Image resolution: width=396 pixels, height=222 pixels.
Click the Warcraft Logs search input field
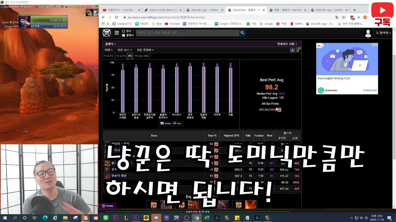(188, 33)
